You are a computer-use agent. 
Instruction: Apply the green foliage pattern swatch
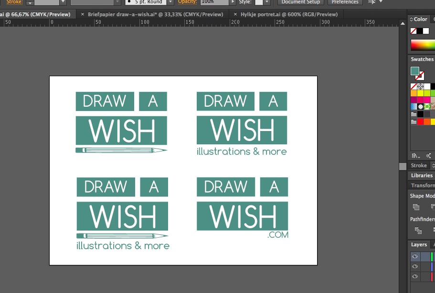427,107
